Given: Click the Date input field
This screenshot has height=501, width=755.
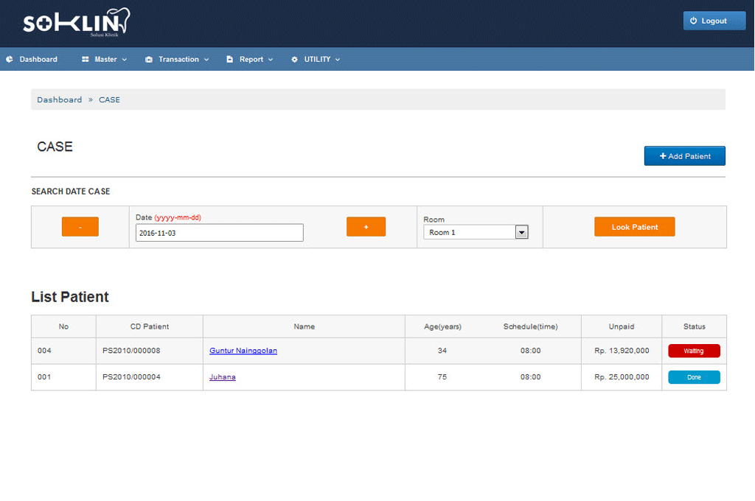Looking at the screenshot, I should pyautogui.click(x=219, y=233).
